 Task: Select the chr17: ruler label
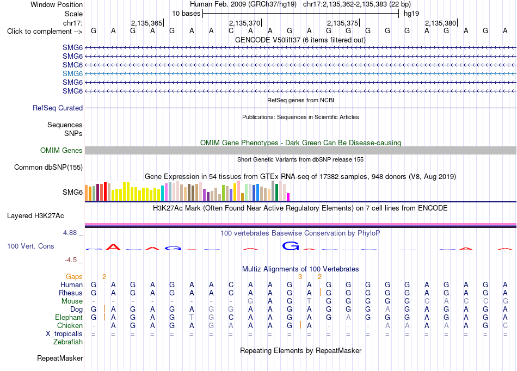pyautogui.click(x=72, y=23)
